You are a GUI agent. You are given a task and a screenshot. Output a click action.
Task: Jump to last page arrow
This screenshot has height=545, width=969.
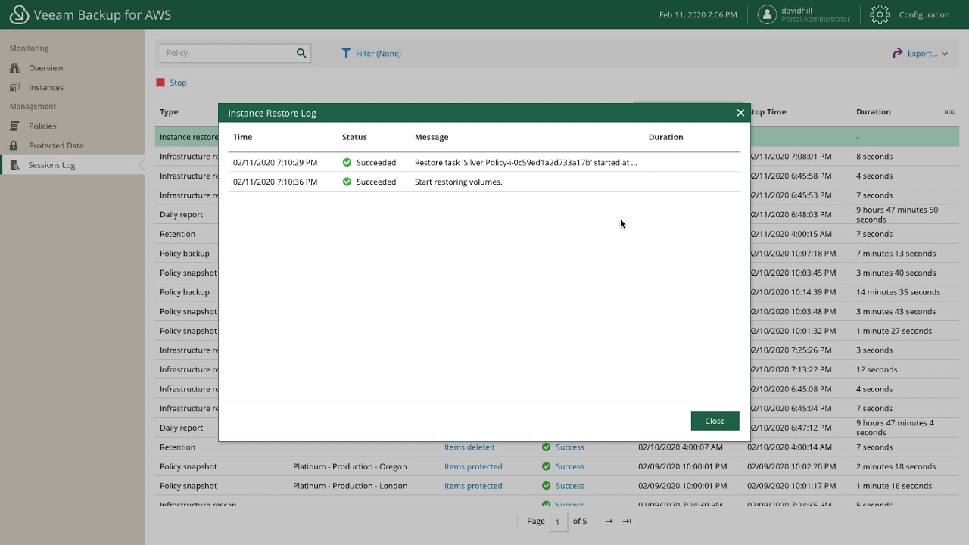coord(626,522)
